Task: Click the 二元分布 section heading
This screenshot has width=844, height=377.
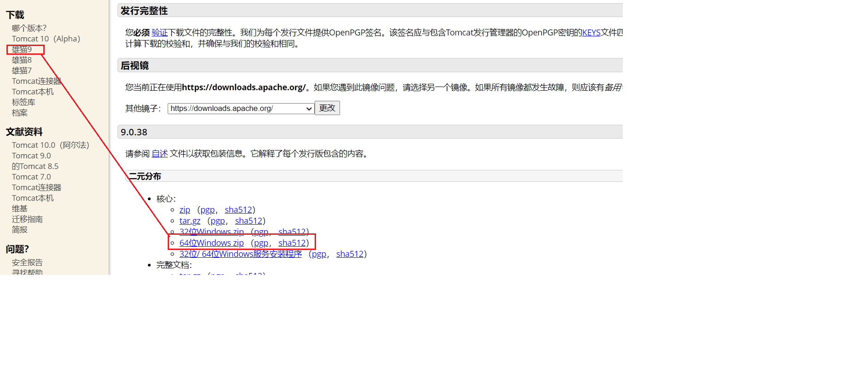Action: pyautogui.click(x=145, y=176)
